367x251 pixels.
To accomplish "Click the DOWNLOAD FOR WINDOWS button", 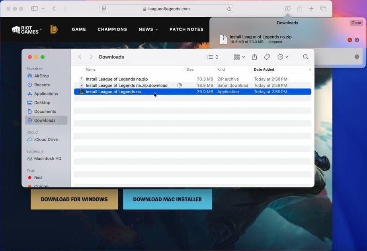I will (x=74, y=199).
